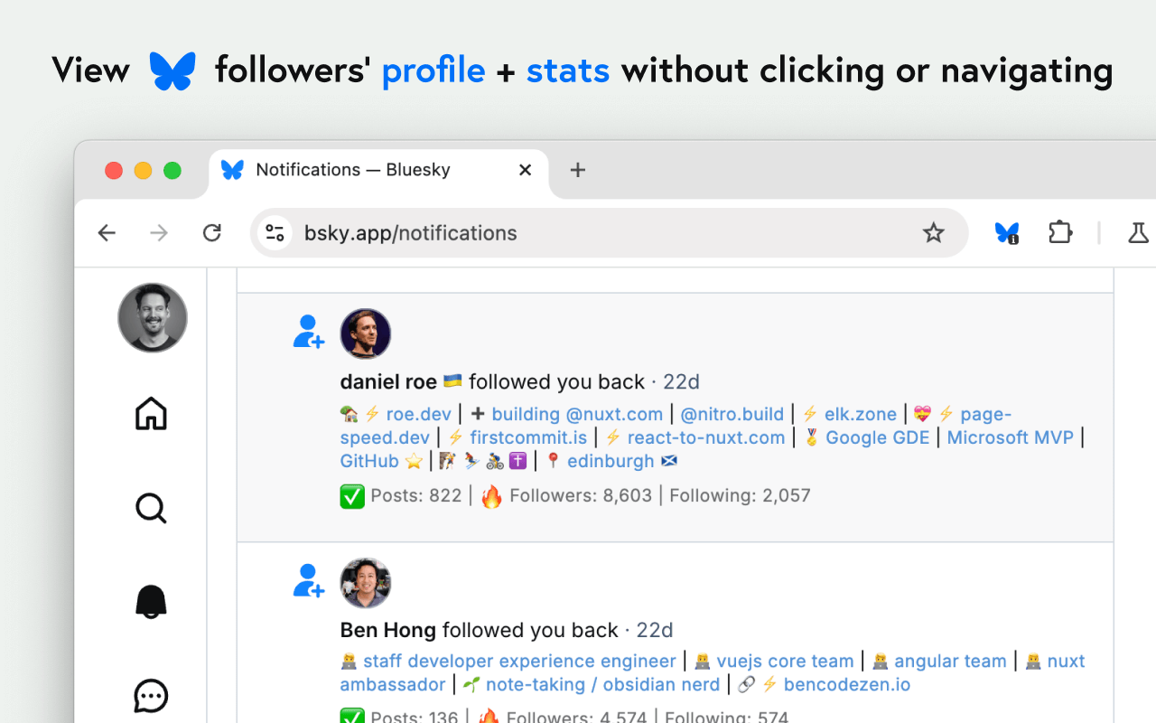The image size is (1156, 723).
Task: Open daniel roe's avatar
Action: pyautogui.click(x=365, y=333)
